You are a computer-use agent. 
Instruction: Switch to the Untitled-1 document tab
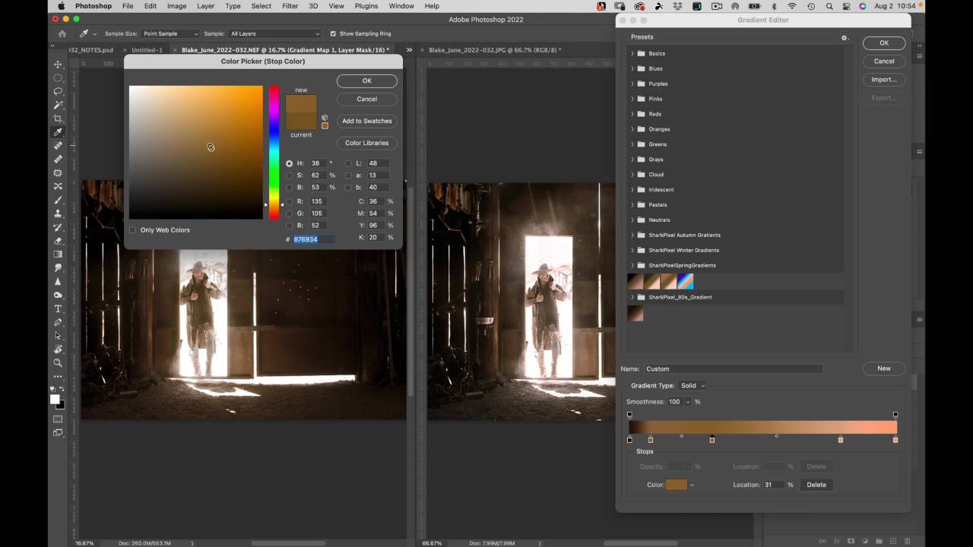point(147,50)
